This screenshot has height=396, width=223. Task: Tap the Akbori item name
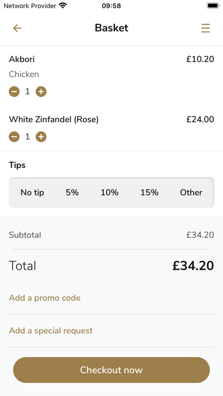tap(22, 59)
